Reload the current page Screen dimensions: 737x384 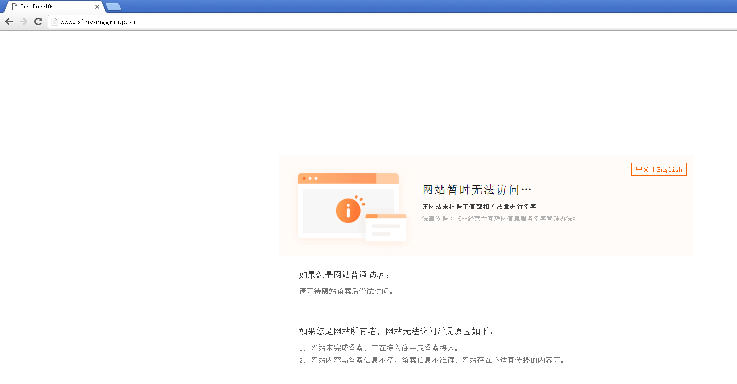[x=38, y=22]
